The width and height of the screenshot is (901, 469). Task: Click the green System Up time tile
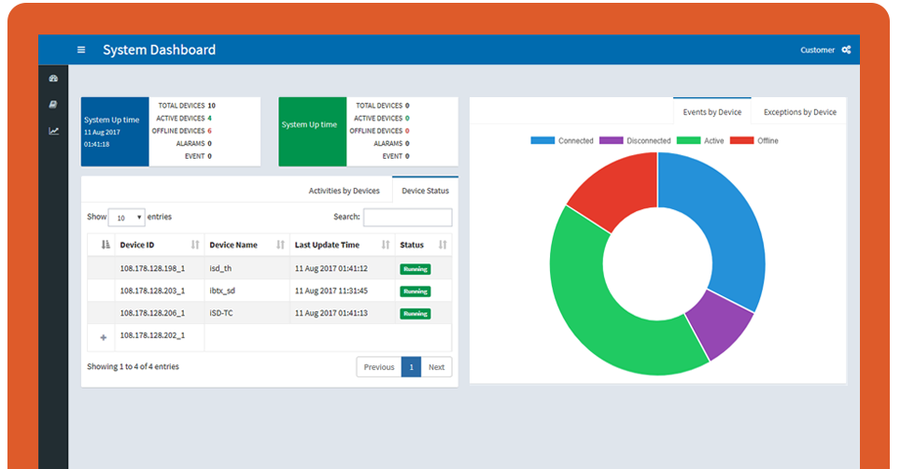pyautogui.click(x=313, y=132)
